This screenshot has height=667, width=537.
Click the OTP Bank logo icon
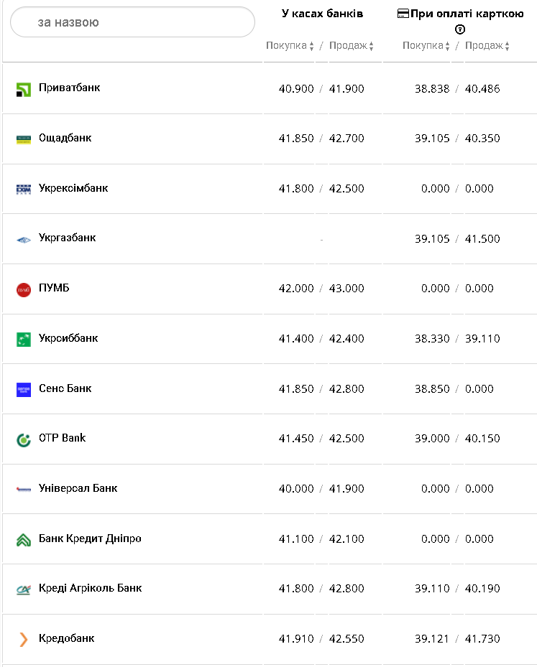[24, 439]
